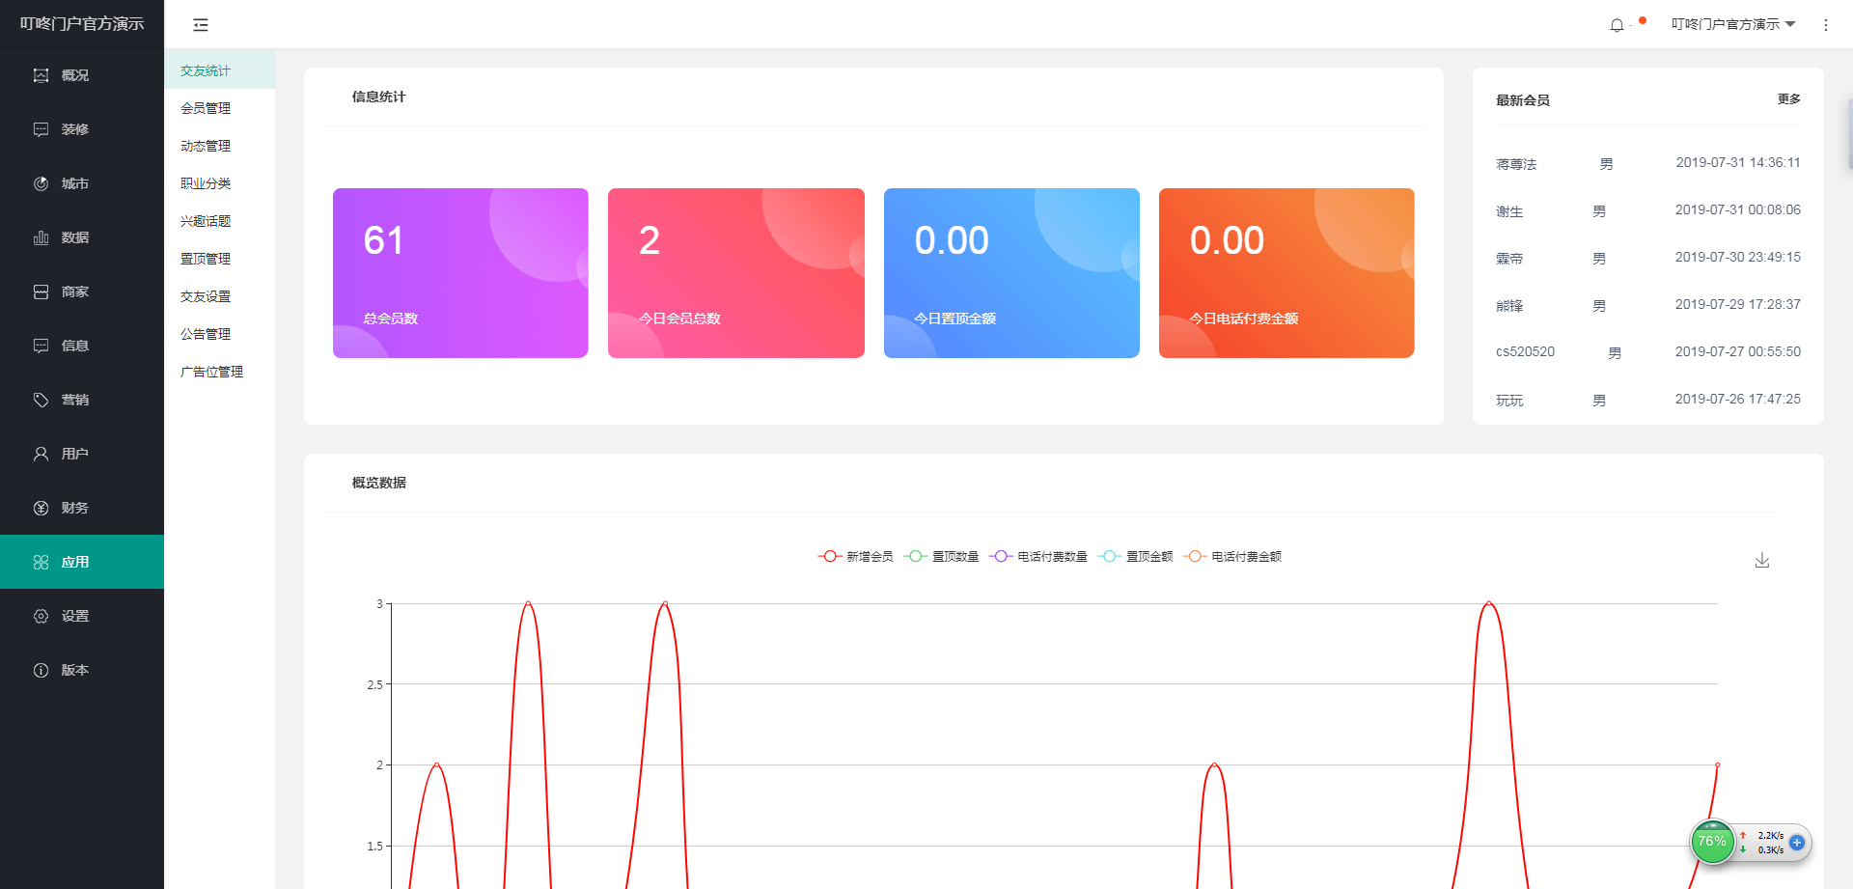Click the 数据 bar-chart sidebar icon
The width and height of the screenshot is (1853, 889).
[x=41, y=237]
